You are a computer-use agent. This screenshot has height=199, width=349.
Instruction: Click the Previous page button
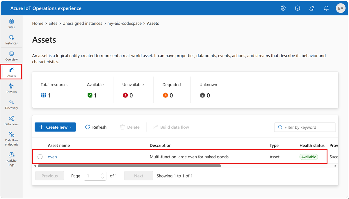tap(50, 176)
